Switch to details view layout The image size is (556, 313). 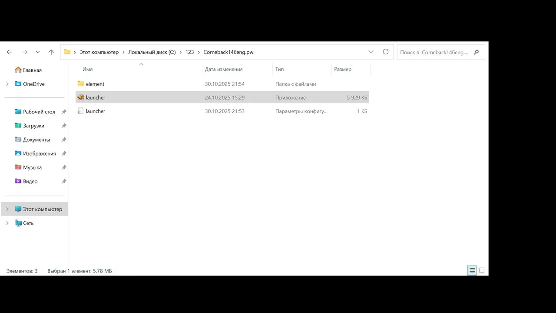pos(472,270)
